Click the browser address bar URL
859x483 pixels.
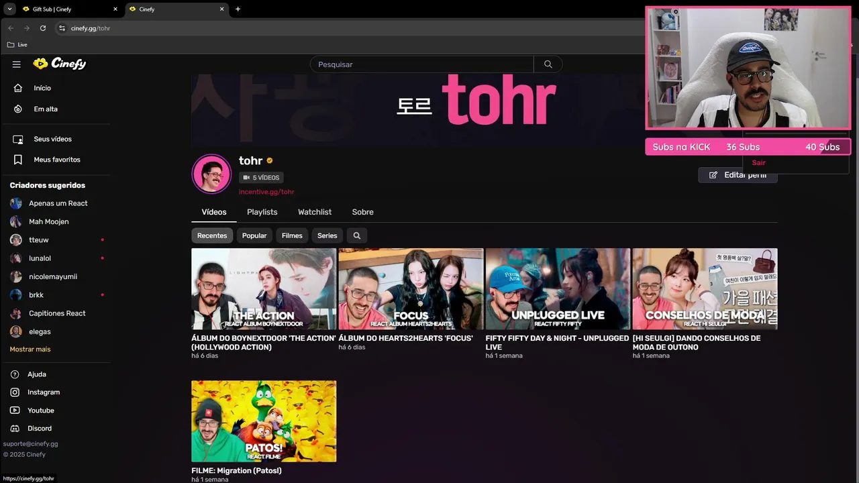tap(91, 28)
